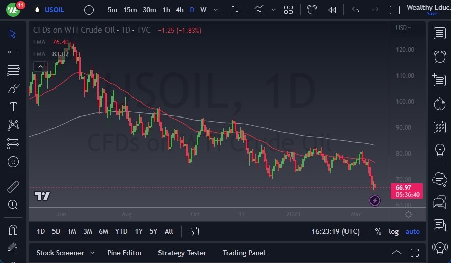Click the magnet mode icon
Image resolution: width=451 pixels, height=263 pixels.
13,229
